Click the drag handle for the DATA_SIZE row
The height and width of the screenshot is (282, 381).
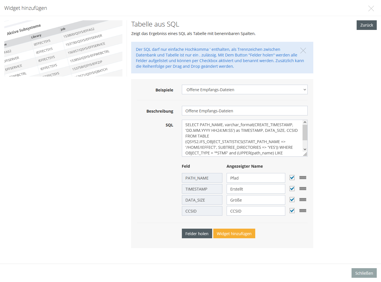tap(303, 200)
